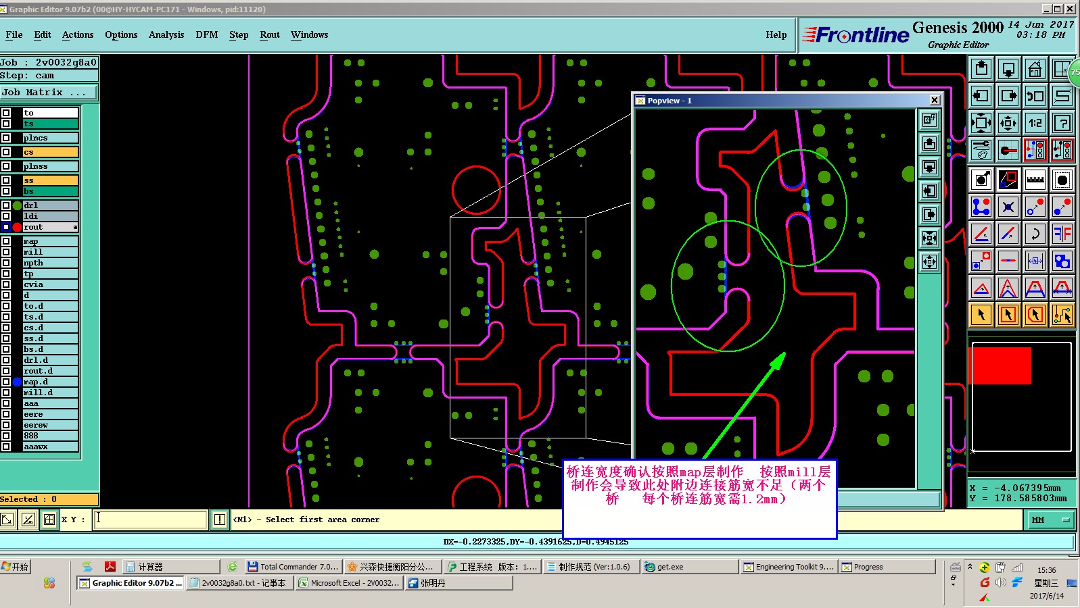This screenshot has width=1080, height=608.
Task: Click the delete feature X icon
Action: coord(1008,207)
